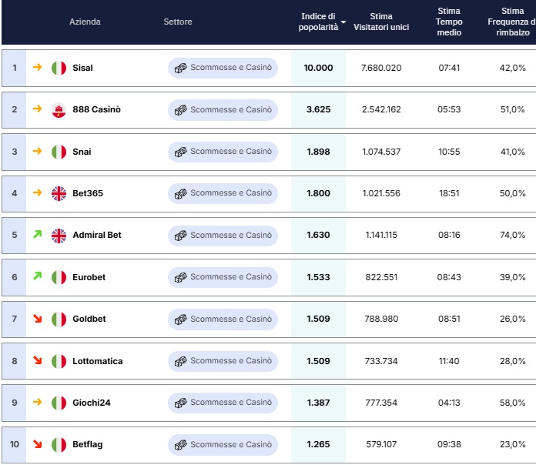536x465 pixels.
Task: Click unique visitors value 7.680.020
Action: click(381, 68)
